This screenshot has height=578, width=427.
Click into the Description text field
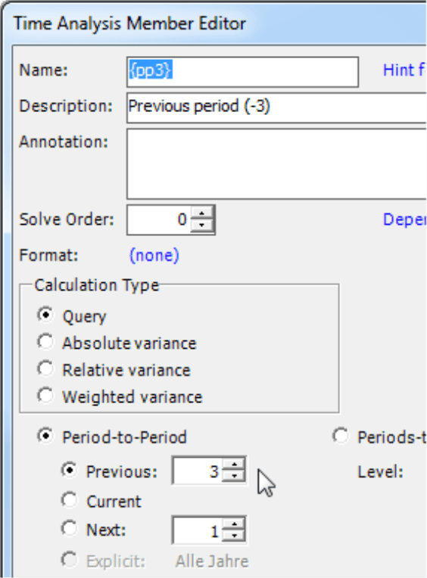(x=276, y=107)
